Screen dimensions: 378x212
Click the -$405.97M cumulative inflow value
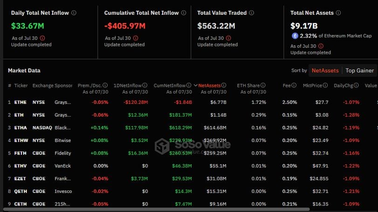point(125,26)
